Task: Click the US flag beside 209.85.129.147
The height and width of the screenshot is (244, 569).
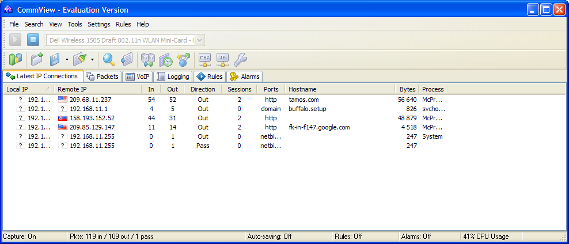Action: point(63,127)
